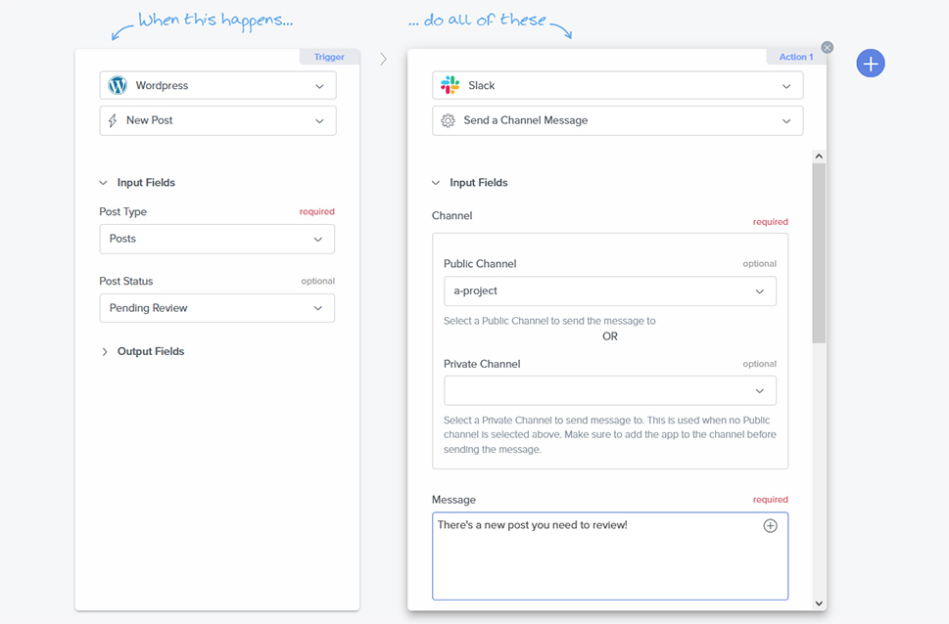The image size is (949, 624).
Task: Click the arrow between Trigger and Action panels
Action: [x=383, y=59]
